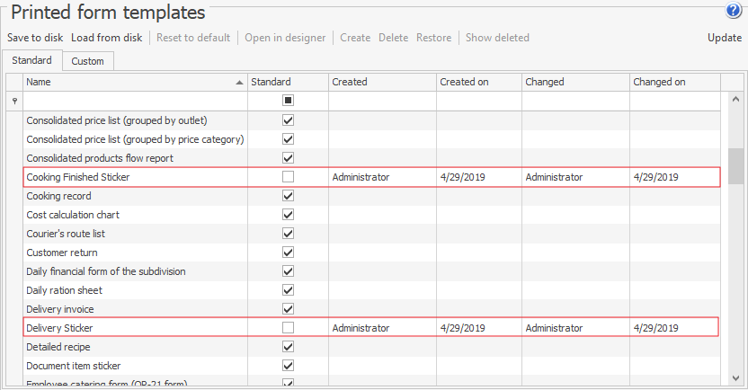Switch to the Custom tab
748x390 pixels.
coord(88,61)
